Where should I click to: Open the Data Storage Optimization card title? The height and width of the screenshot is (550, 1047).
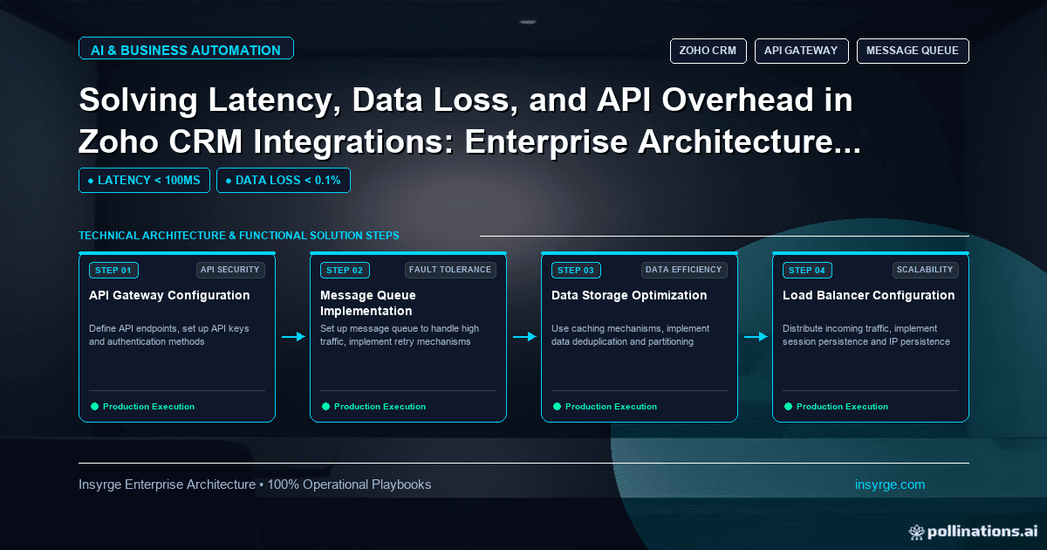coord(629,295)
